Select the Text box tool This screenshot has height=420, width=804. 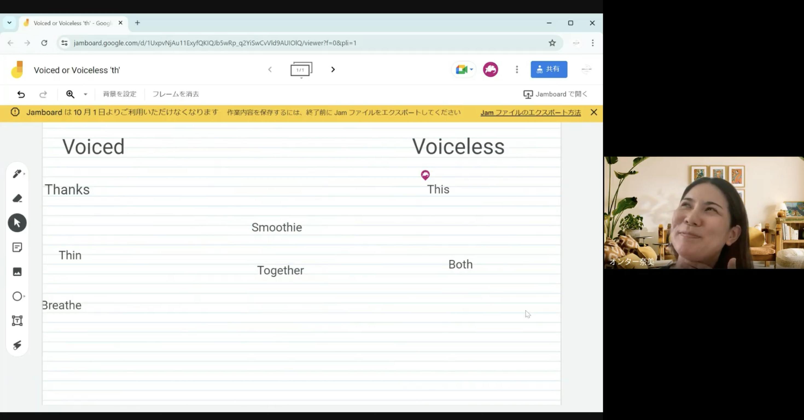17,321
